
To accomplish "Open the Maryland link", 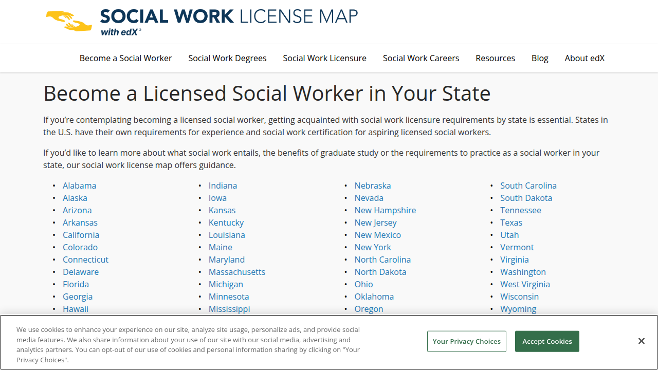I will [227, 260].
